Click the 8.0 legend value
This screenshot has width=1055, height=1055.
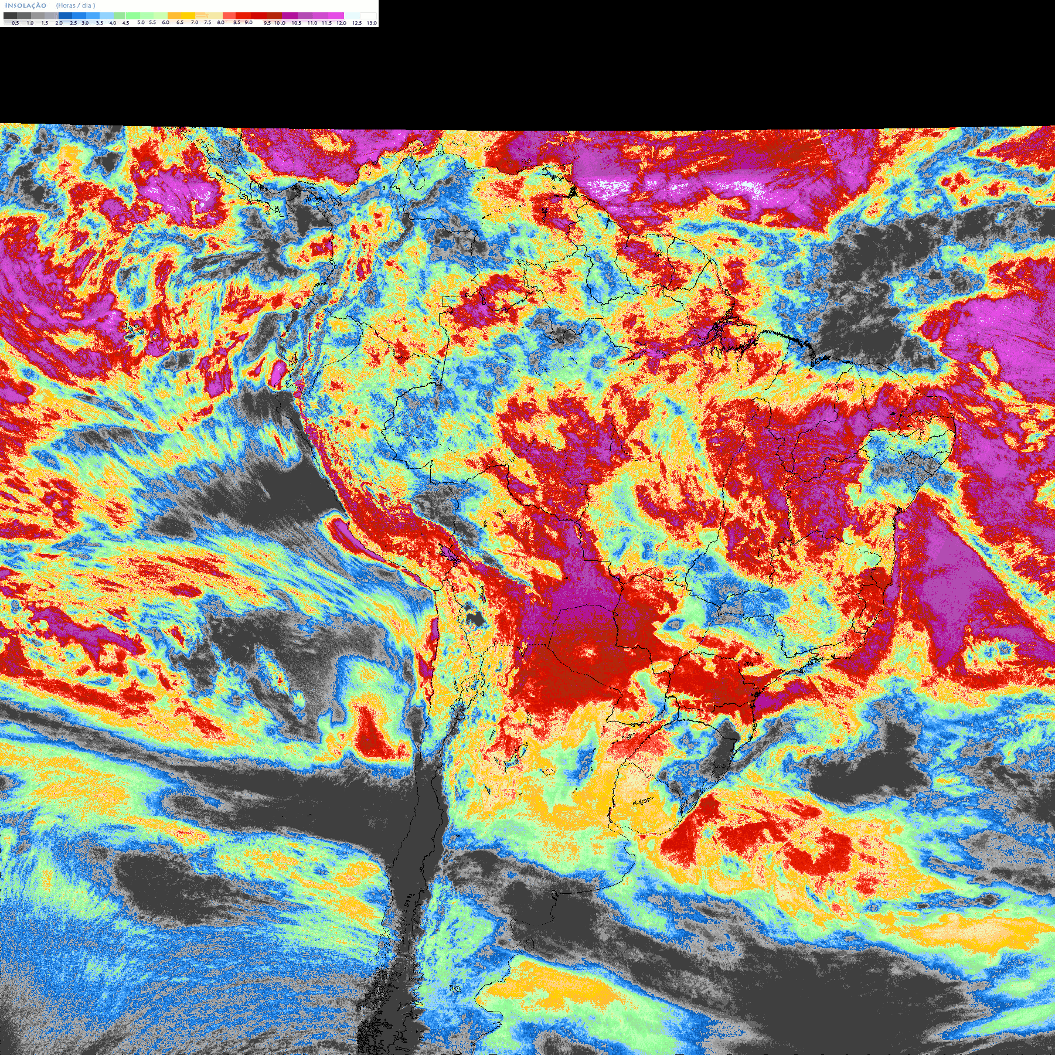pos(221,22)
